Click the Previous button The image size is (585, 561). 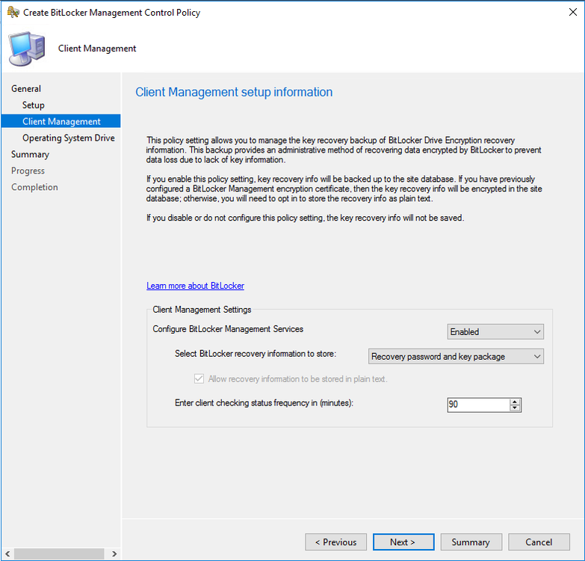tap(335, 542)
